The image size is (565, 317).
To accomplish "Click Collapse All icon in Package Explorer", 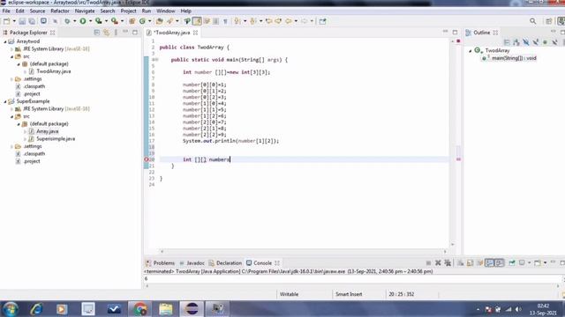I will (96, 33).
